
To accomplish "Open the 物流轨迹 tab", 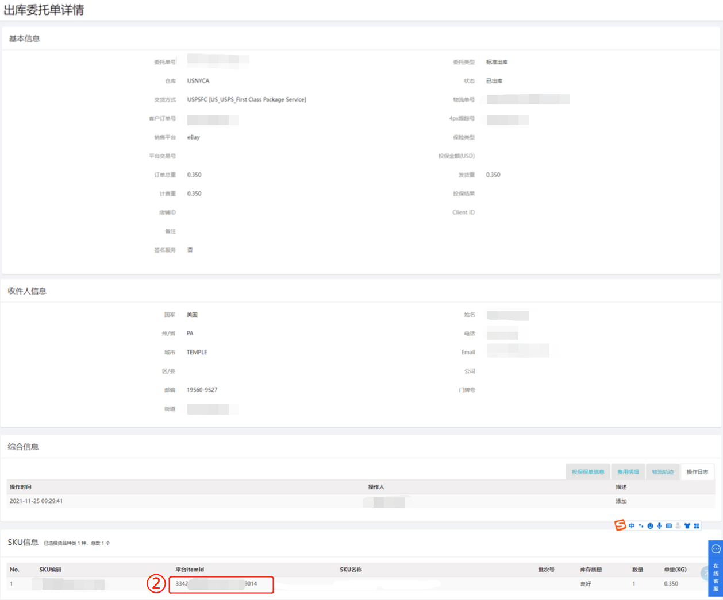I will (x=663, y=472).
